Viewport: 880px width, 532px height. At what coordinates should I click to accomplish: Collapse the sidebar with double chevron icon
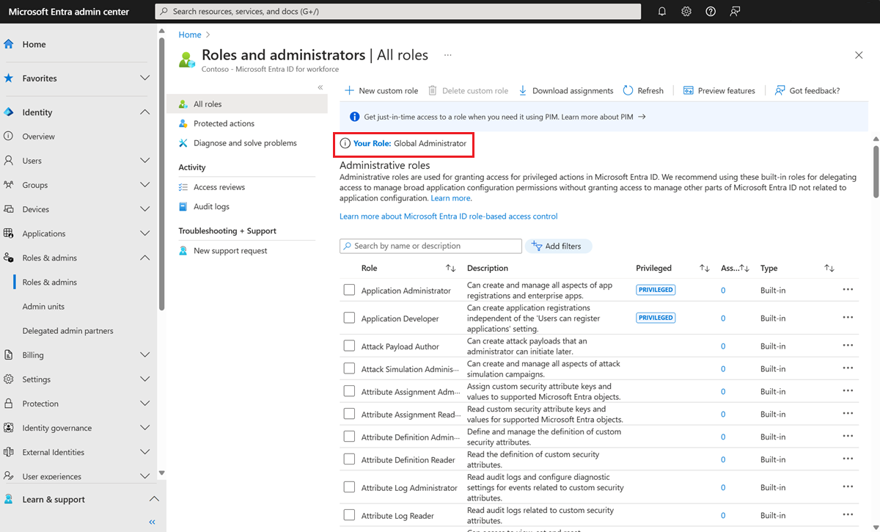(x=153, y=522)
